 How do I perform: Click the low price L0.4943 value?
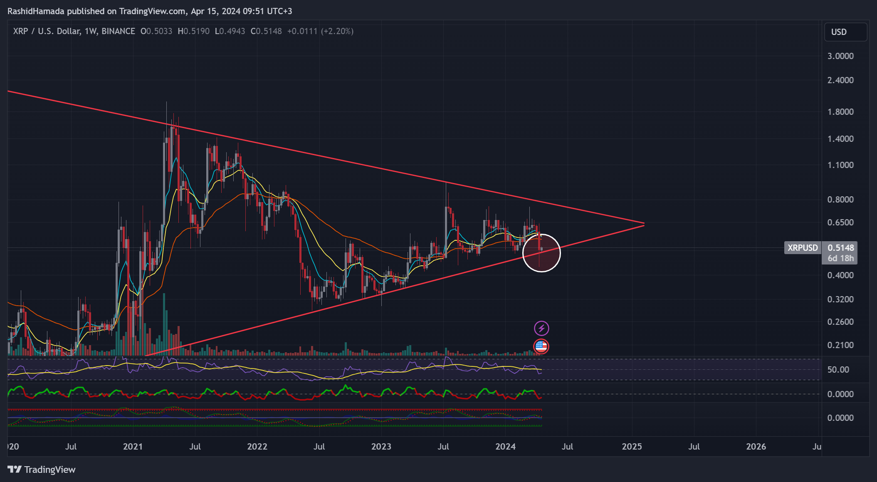[x=230, y=31]
